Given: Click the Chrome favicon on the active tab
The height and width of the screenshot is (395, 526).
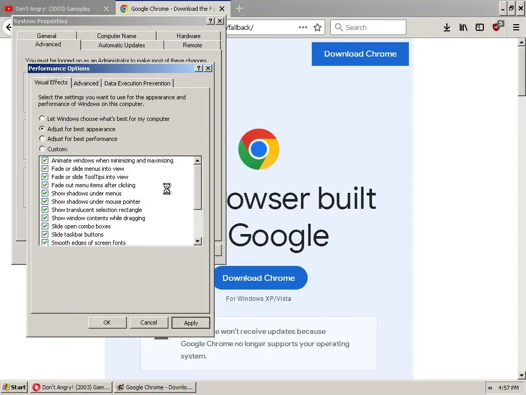Looking at the screenshot, I should (x=124, y=9).
